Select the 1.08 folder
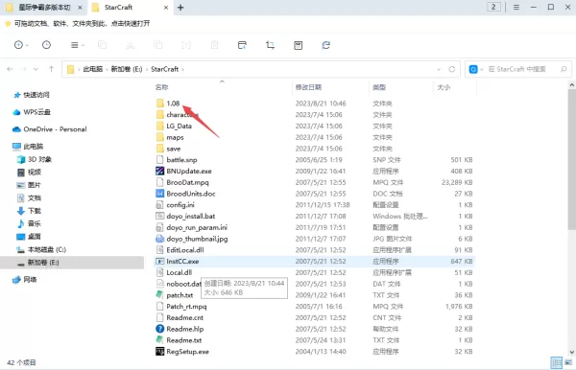 coord(173,104)
